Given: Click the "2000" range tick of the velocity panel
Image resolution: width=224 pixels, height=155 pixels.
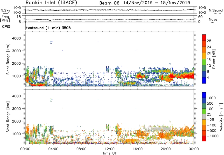Looking at the screenshot, I should point(17,121).
